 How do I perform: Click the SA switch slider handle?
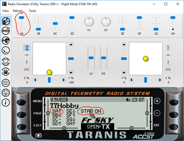tap(22, 18)
